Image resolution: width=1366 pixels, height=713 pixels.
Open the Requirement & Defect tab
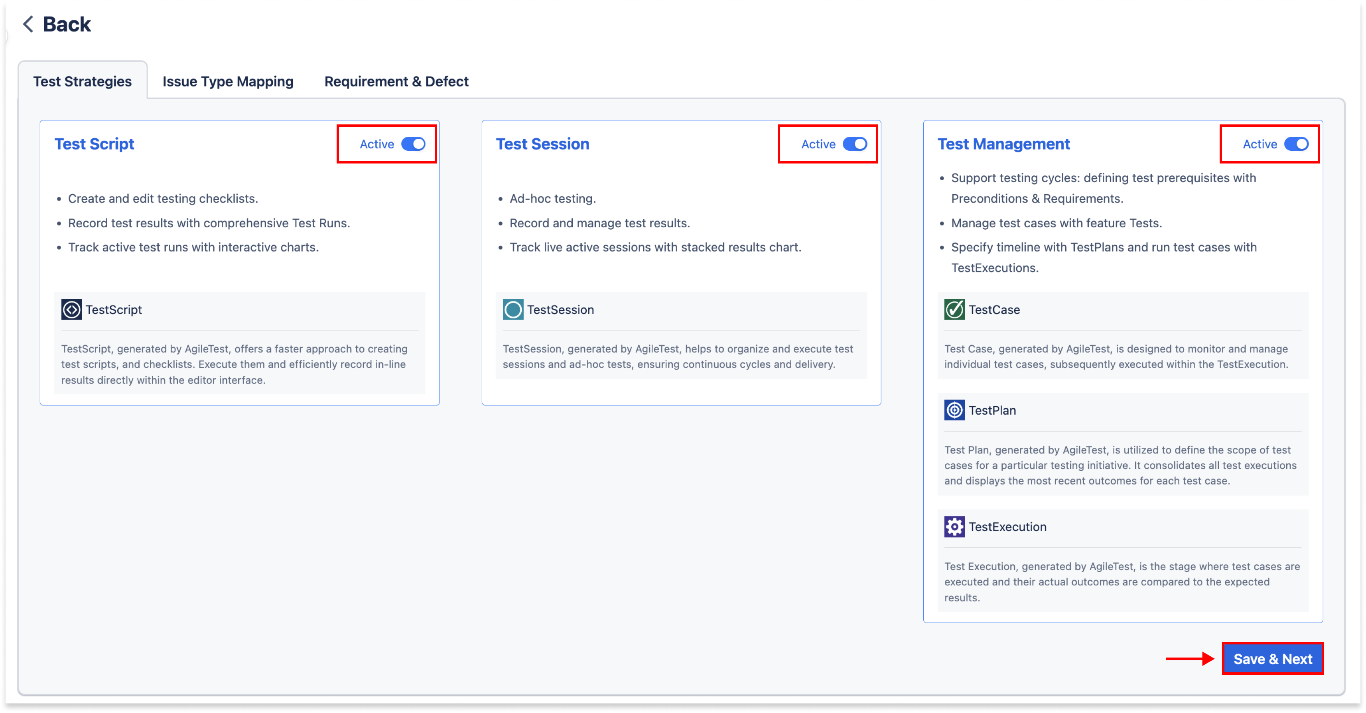396,81
